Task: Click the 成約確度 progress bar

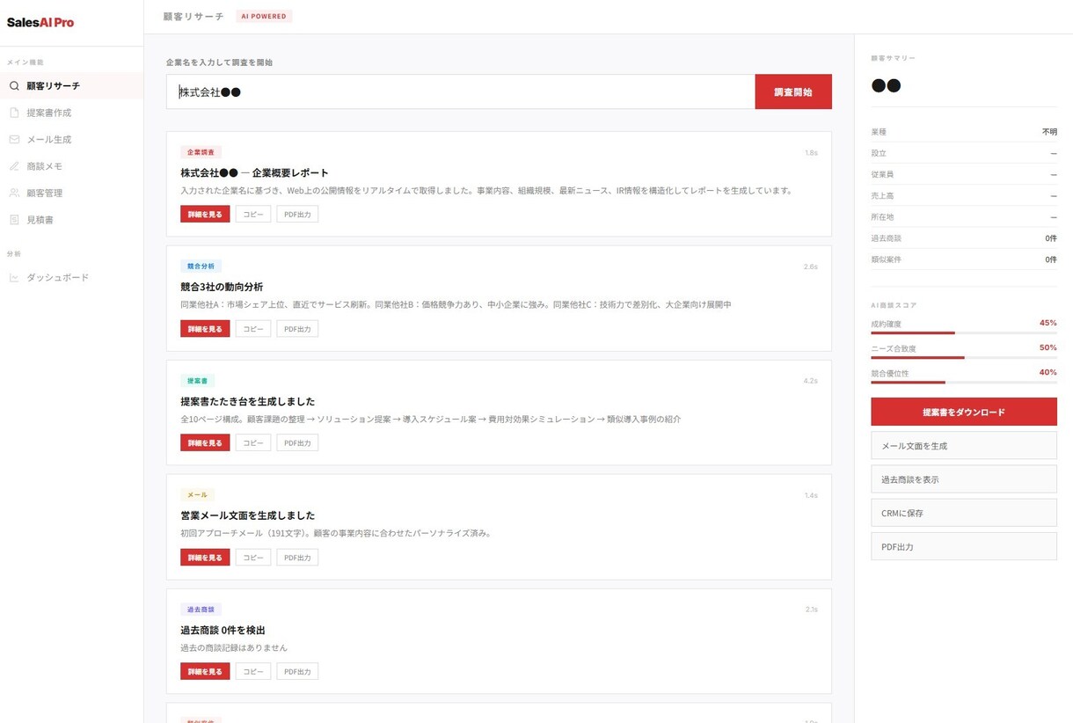Action: pyautogui.click(x=964, y=332)
